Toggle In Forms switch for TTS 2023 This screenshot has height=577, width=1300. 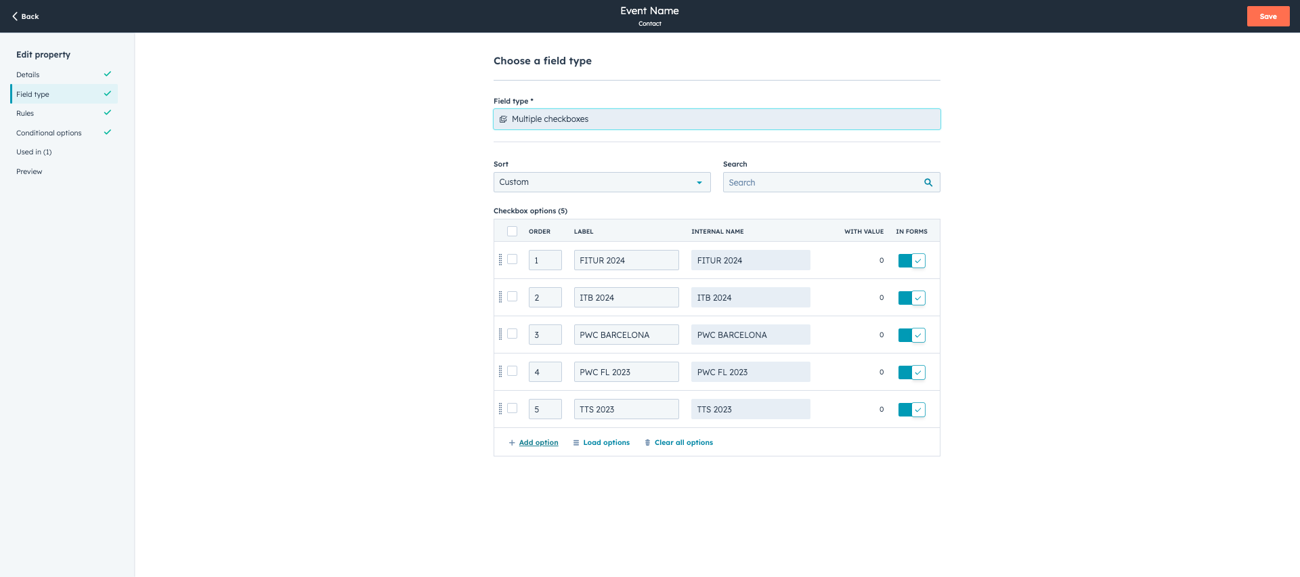click(x=911, y=410)
